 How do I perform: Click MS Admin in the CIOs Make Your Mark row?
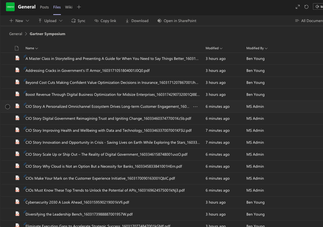[x=255, y=178]
